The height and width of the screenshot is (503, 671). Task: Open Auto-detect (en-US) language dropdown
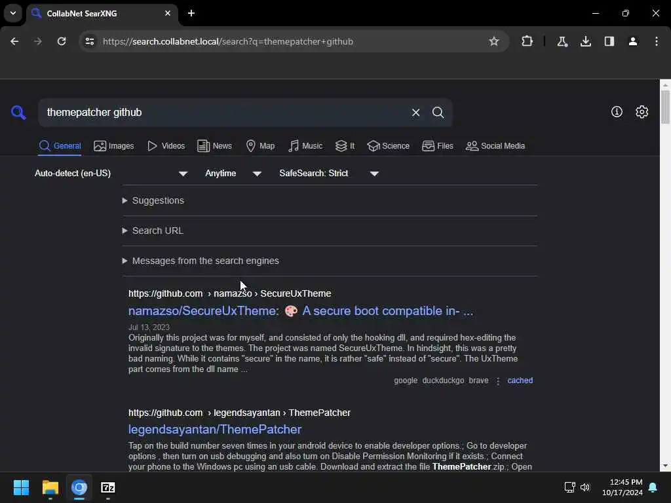coord(111,173)
